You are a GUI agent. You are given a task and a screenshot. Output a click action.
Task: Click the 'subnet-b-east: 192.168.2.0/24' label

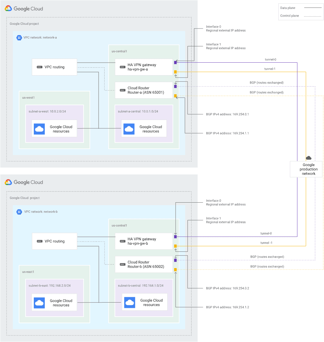[x=49, y=286]
